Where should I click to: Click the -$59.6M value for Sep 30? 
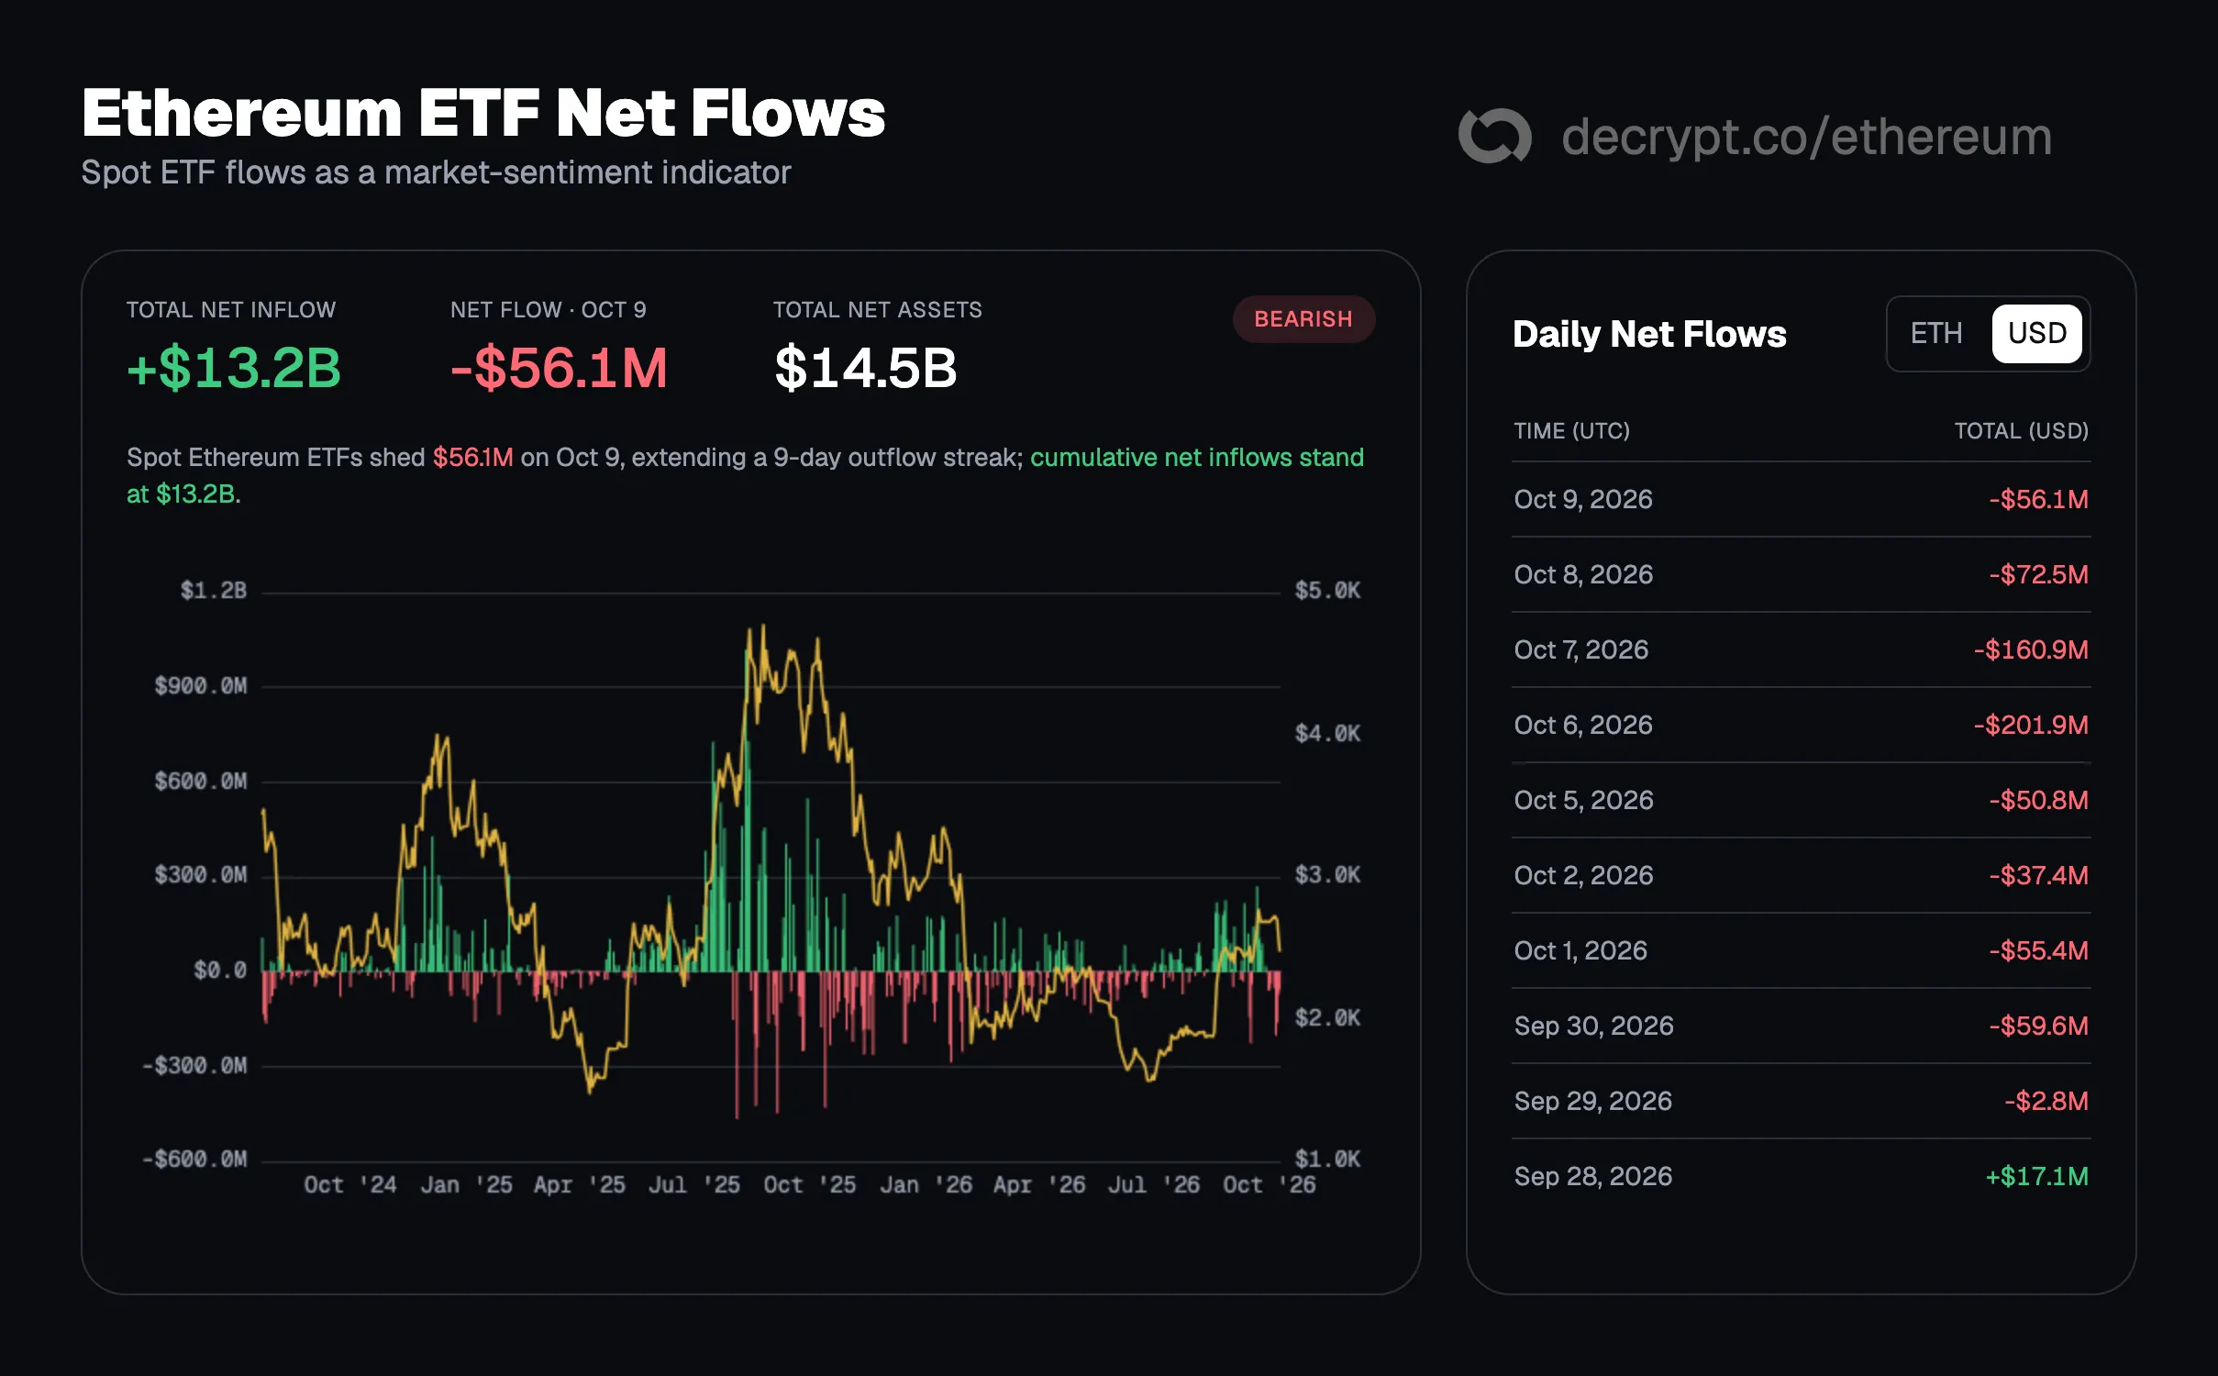2038,1026
